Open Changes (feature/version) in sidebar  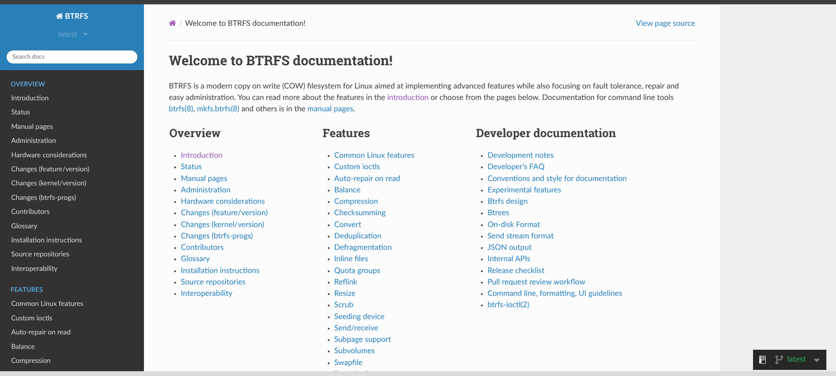point(50,169)
